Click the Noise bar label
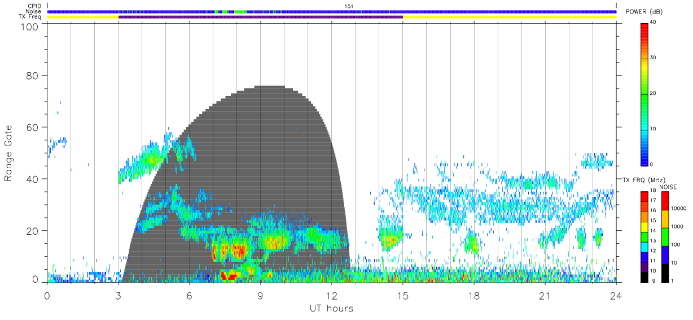 point(34,11)
